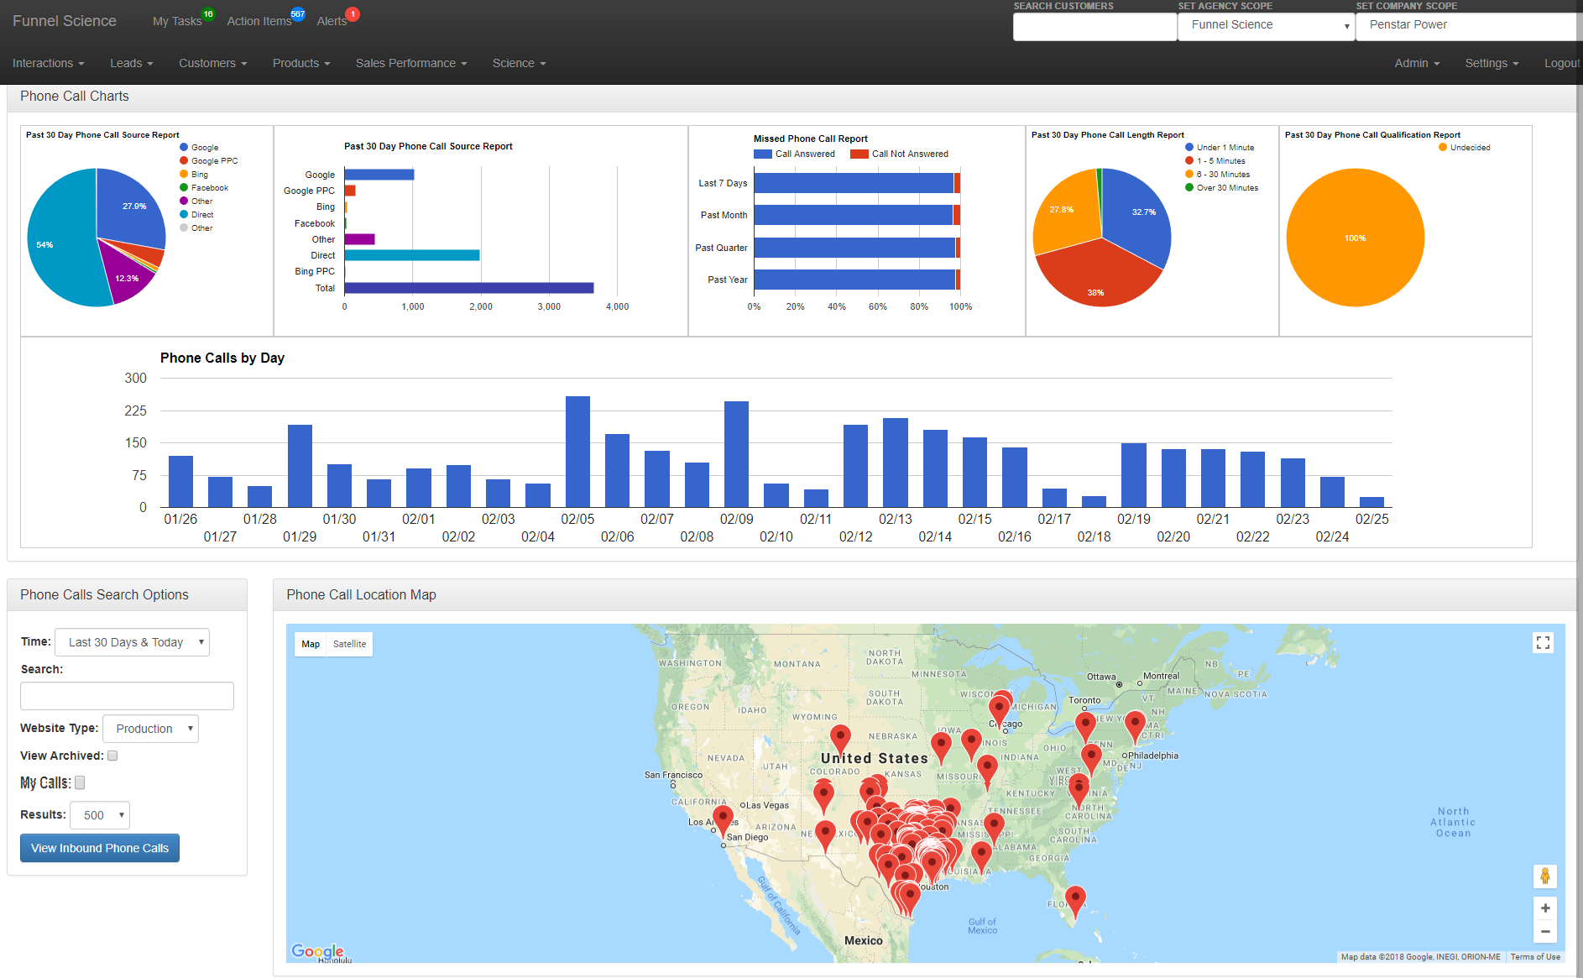1583x978 pixels.
Task: Click the map zoom out minus icon
Action: [1545, 931]
